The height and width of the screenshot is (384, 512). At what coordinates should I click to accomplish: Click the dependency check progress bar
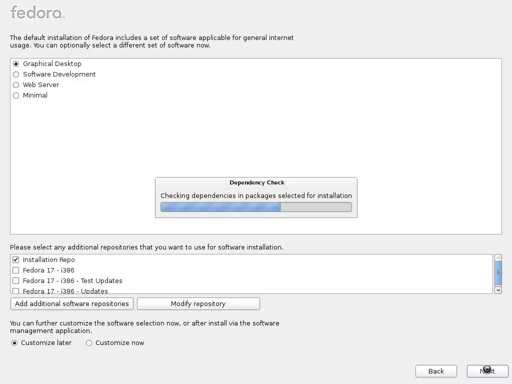[x=256, y=207]
